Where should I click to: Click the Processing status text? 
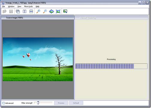pos(111,59)
